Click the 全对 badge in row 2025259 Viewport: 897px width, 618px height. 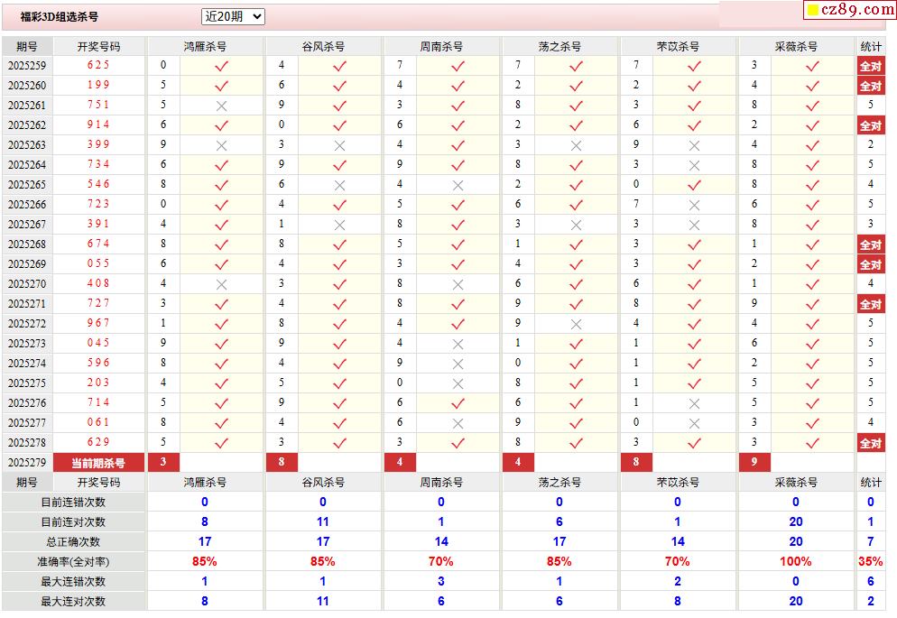[870, 66]
